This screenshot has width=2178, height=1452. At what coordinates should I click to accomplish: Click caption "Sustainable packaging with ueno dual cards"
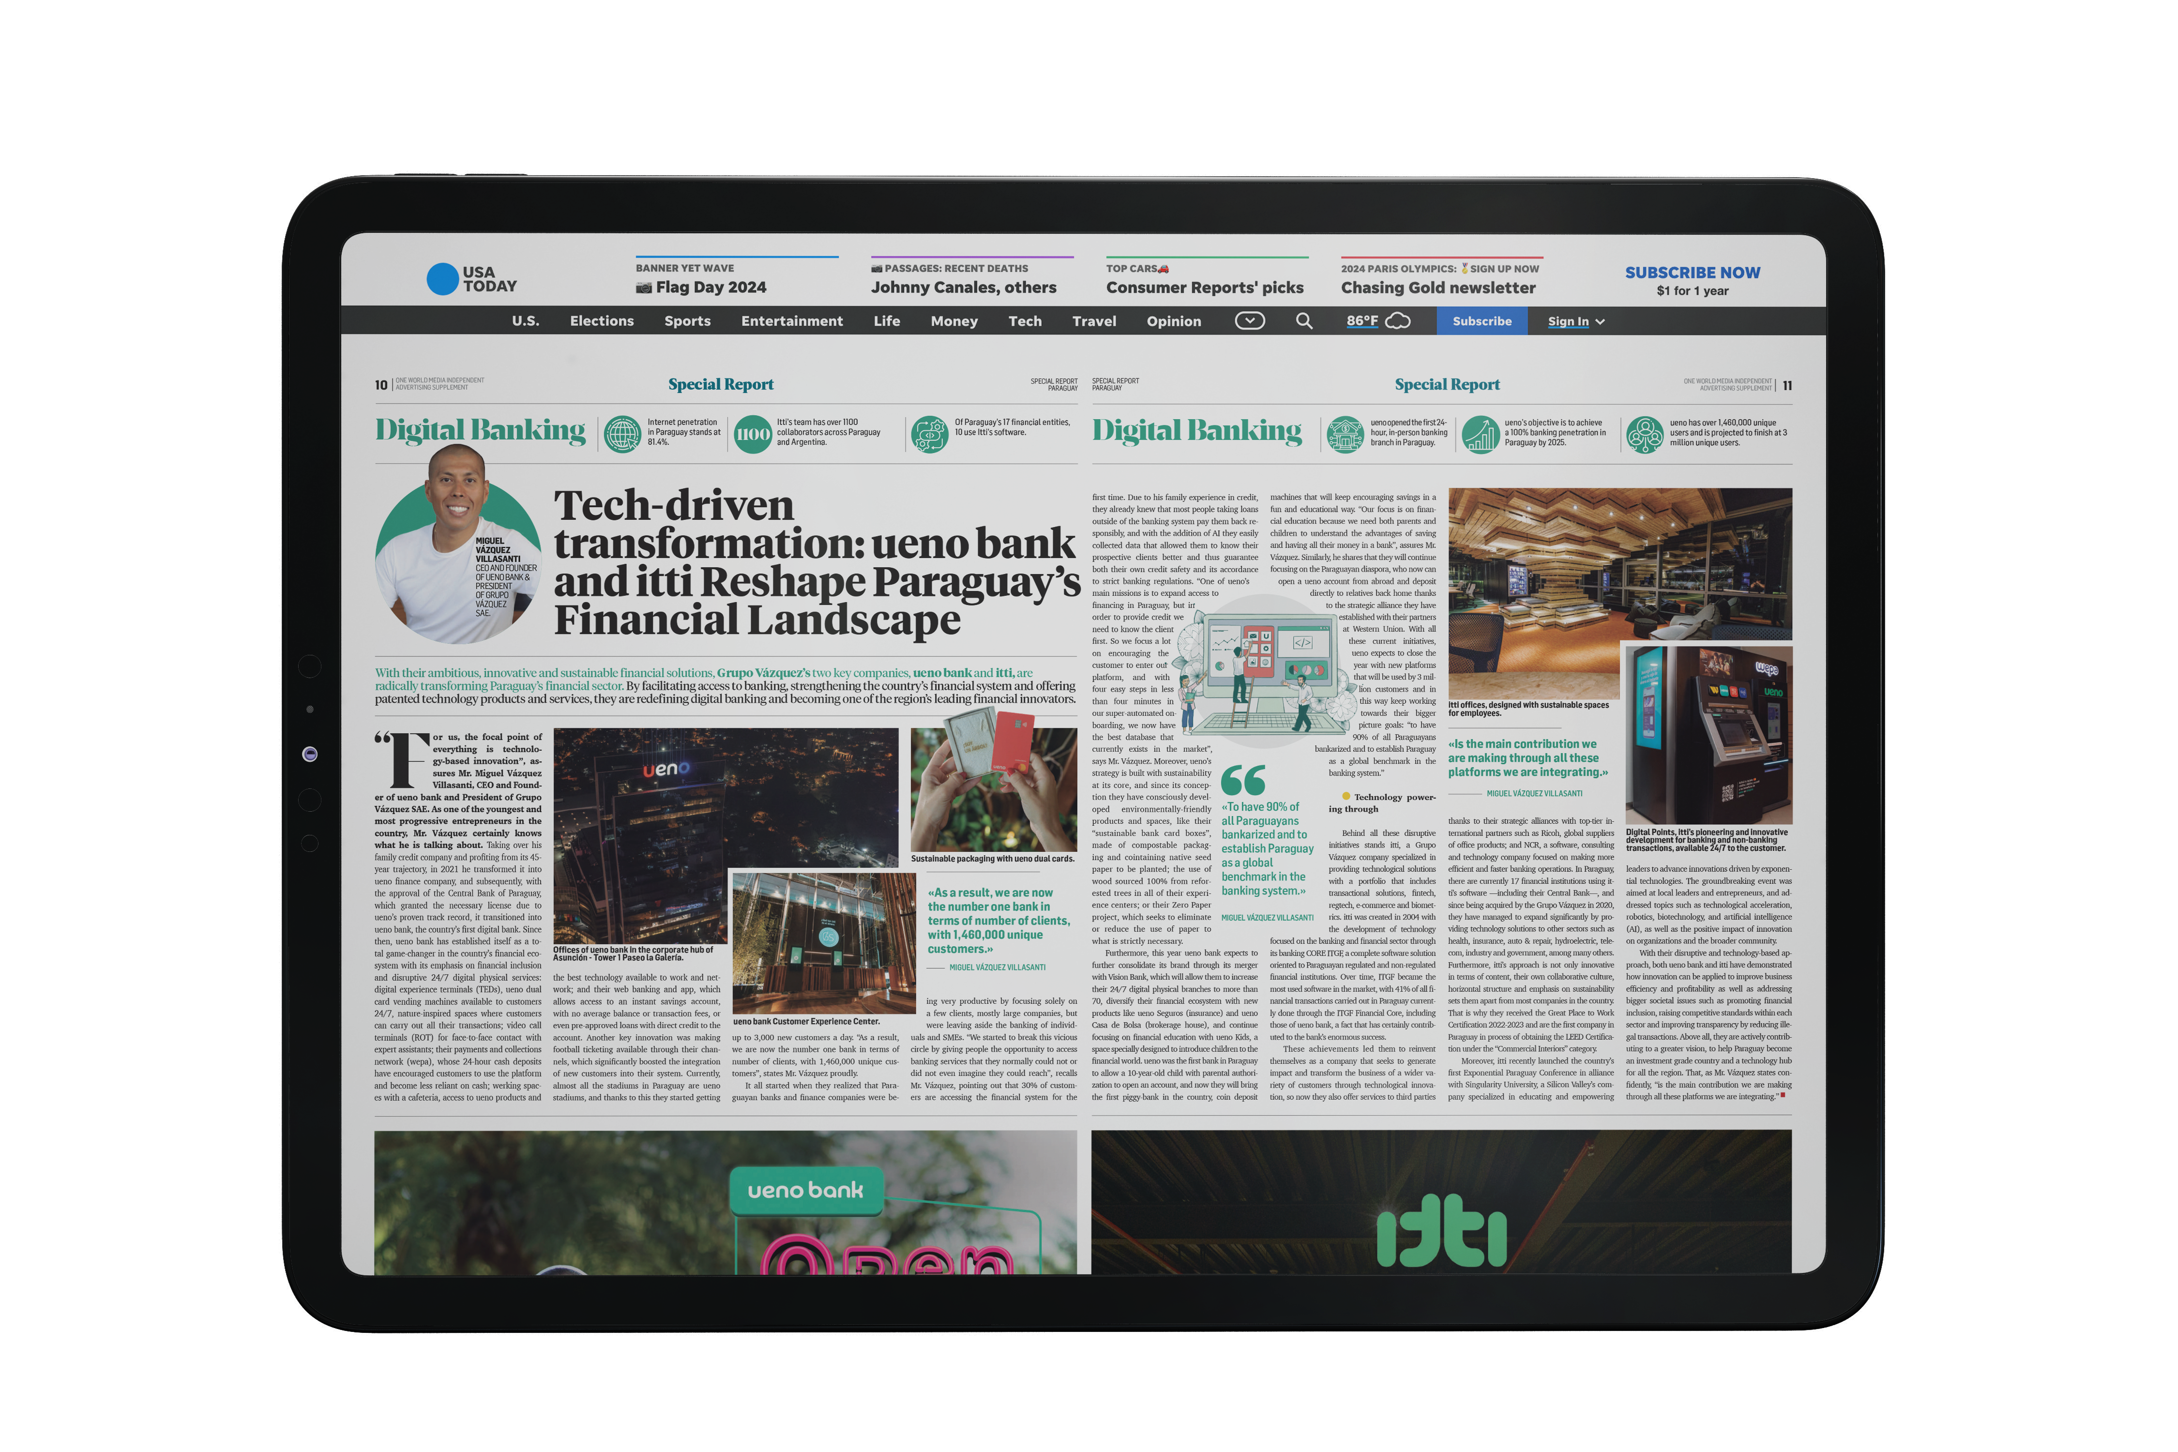click(x=992, y=859)
